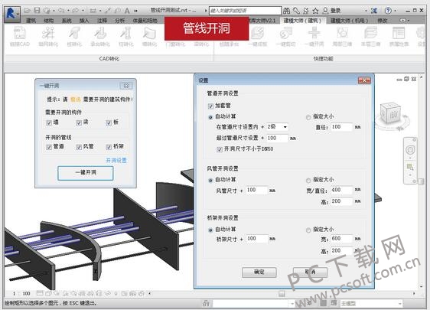Click the 宽/直径 field showing 400
The width and height of the screenshot is (430, 310).
(x=341, y=190)
